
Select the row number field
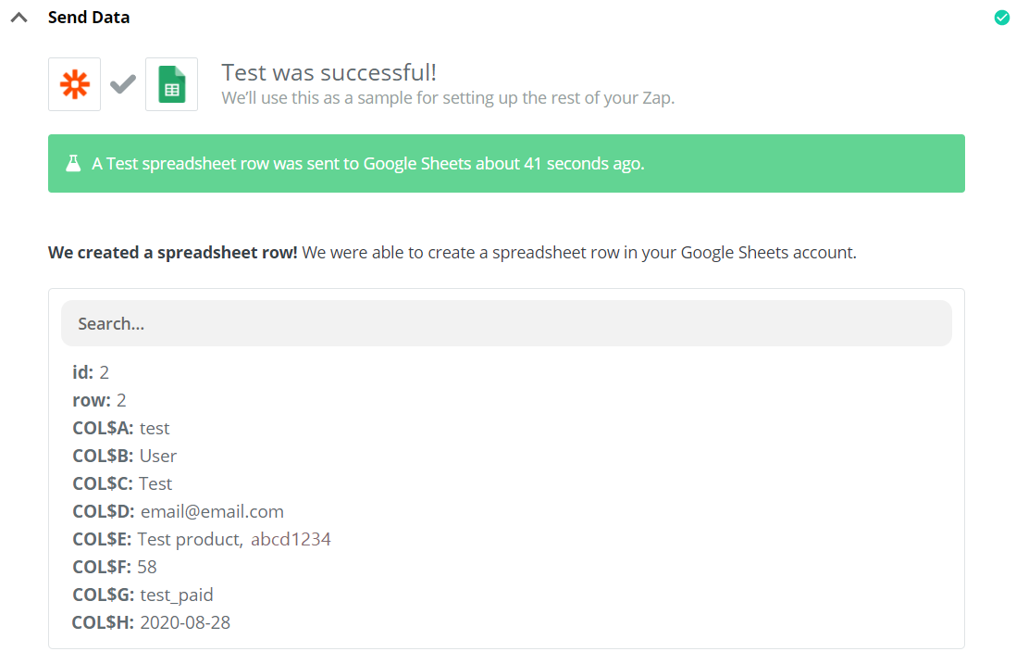click(99, 400)
